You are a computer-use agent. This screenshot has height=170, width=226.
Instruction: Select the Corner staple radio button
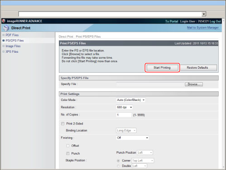118,160
